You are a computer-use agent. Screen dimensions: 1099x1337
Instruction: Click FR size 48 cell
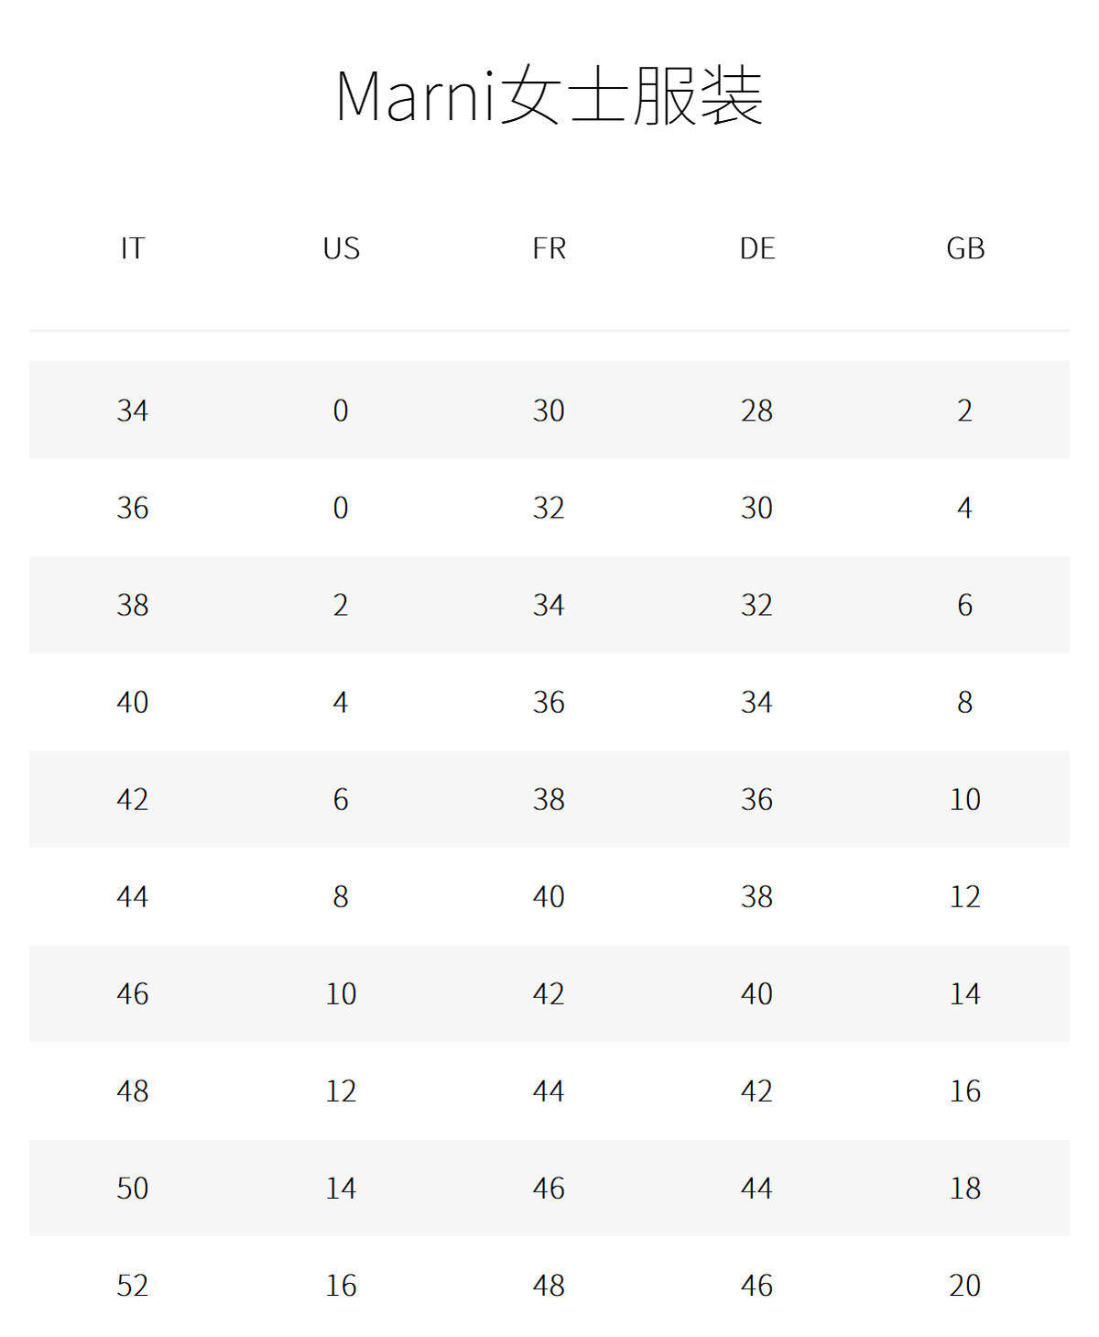point(549,1285)
